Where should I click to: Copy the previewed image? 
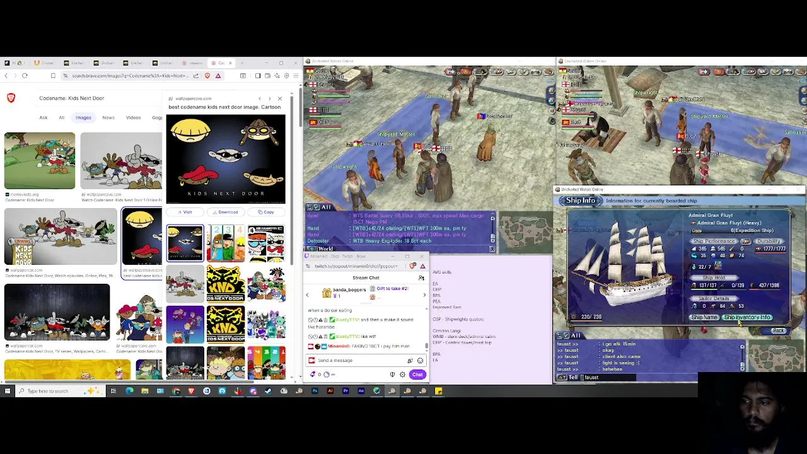point(266,212)
